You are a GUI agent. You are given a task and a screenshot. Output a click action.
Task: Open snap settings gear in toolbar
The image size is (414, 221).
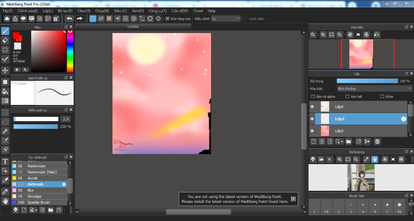click(158, 19)
